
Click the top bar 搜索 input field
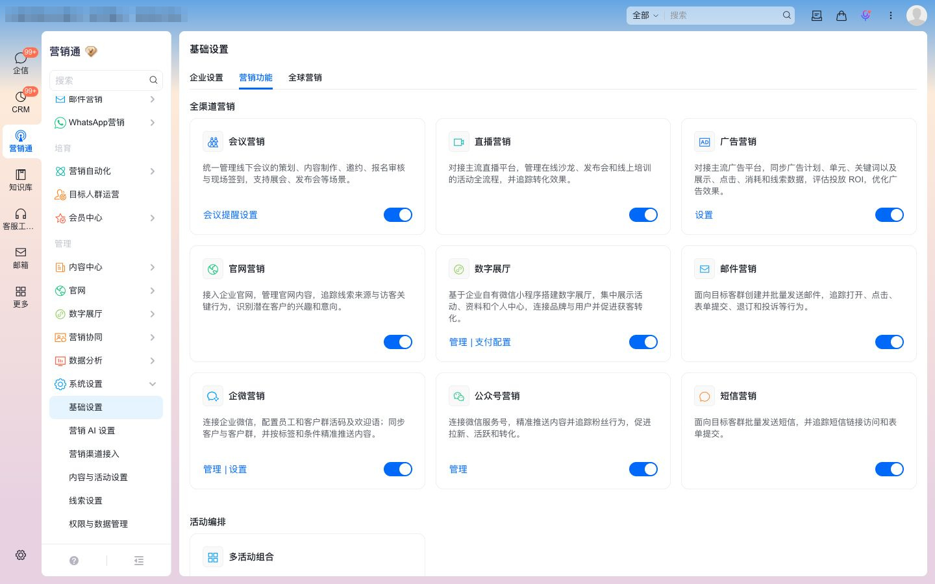point(724,15)
